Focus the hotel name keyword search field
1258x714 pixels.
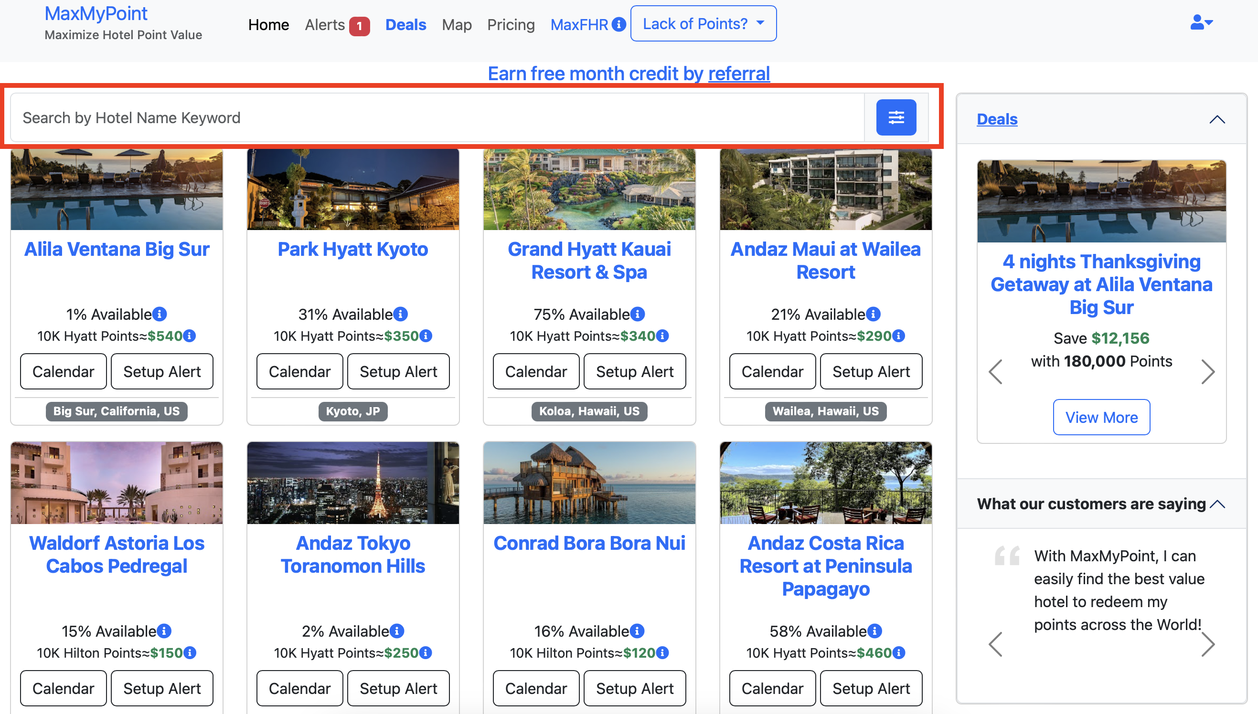pos(437,118)
